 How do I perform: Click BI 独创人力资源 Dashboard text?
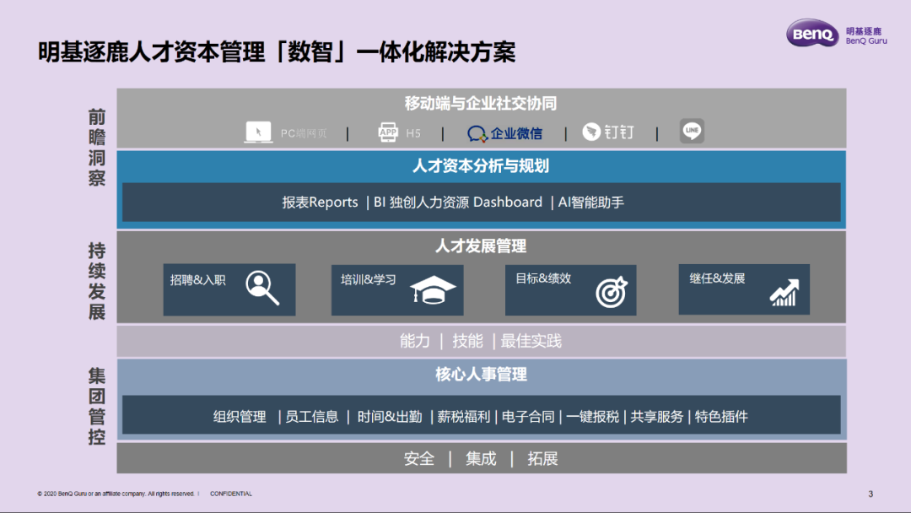point(458,202)
